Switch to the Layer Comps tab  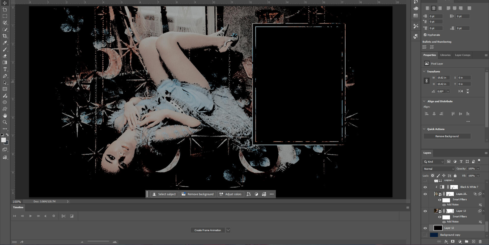click(463, 55)
